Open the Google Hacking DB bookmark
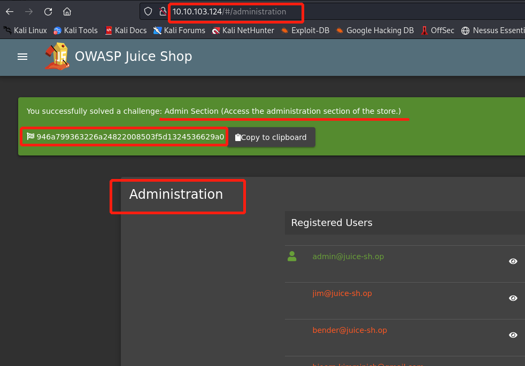Viewport: 525px width, 366px height. click(x=374, y=30)
